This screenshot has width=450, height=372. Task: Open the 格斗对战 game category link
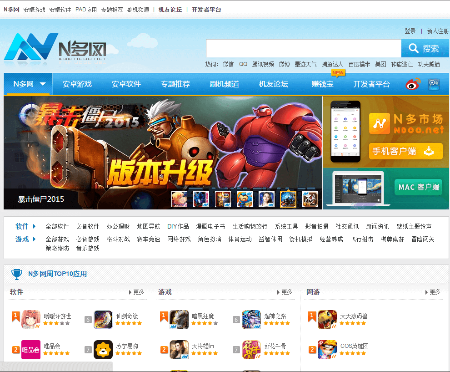[x=118, y=239]
